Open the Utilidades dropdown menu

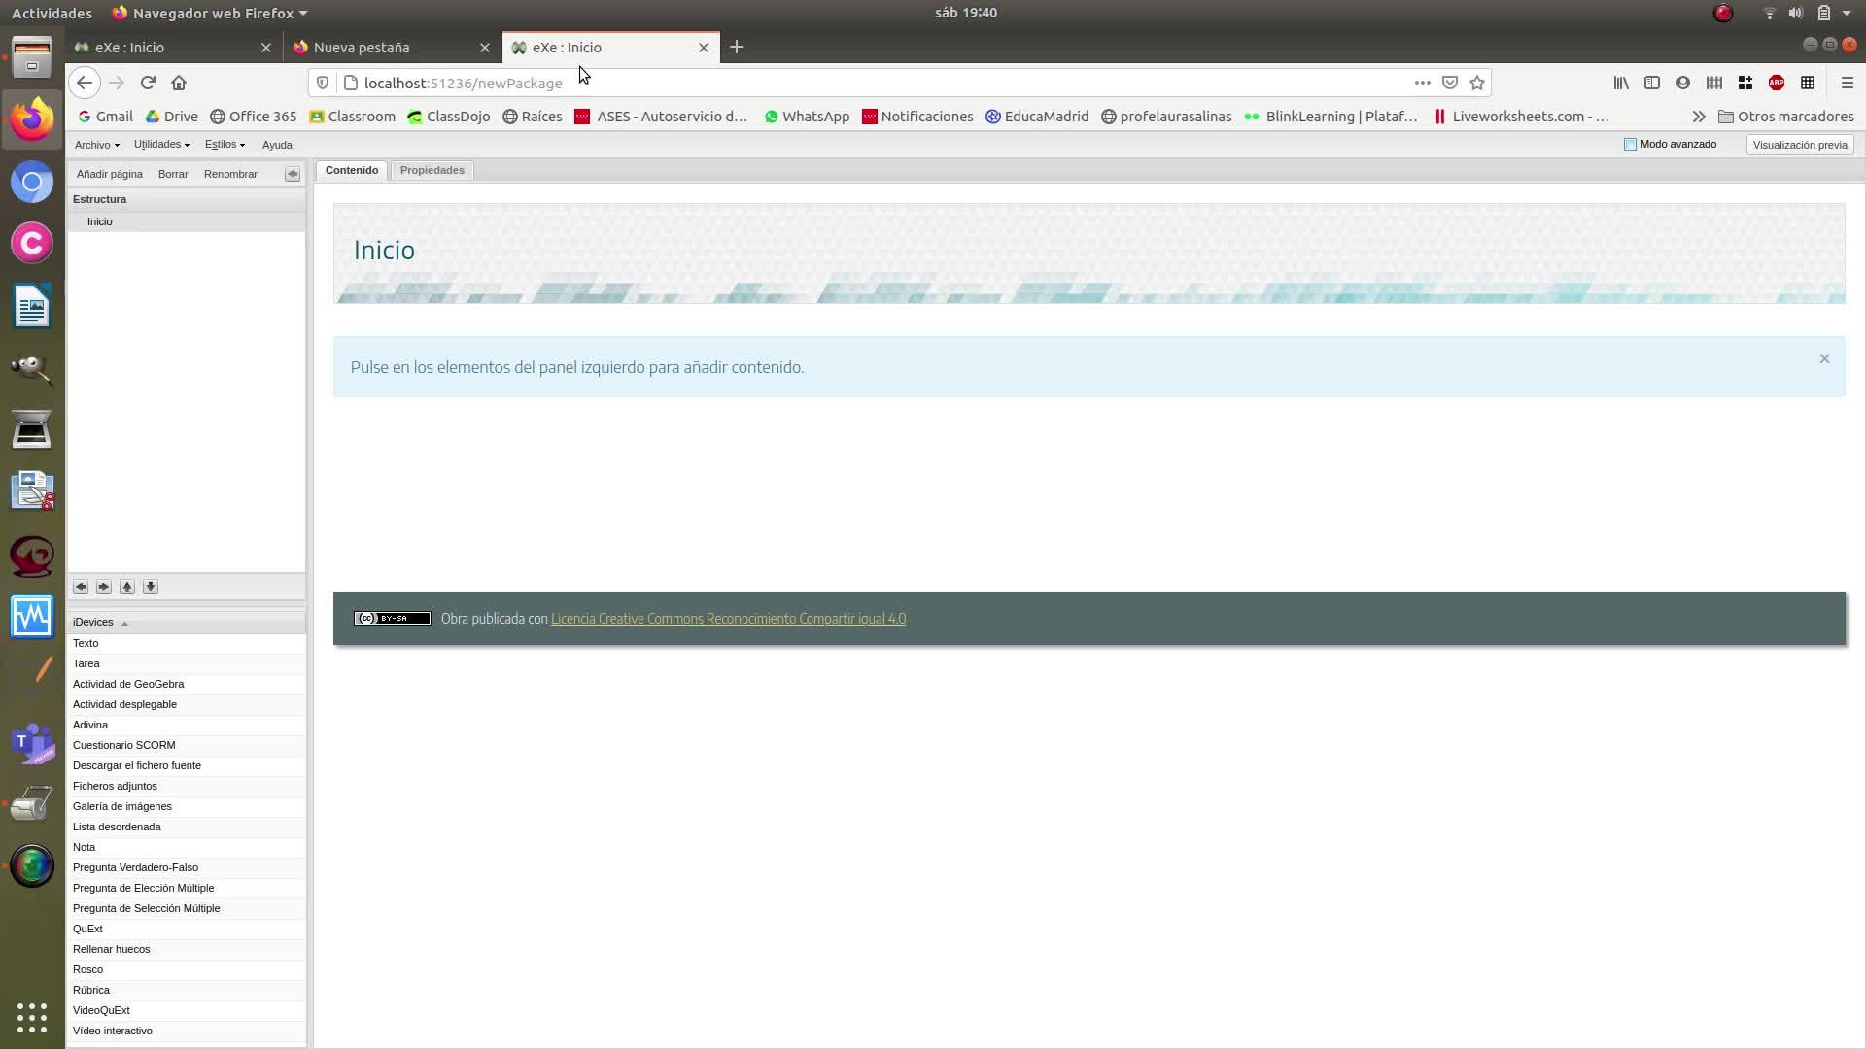(161, 145)
